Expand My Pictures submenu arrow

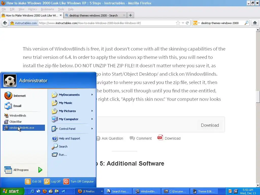(92, 111)
